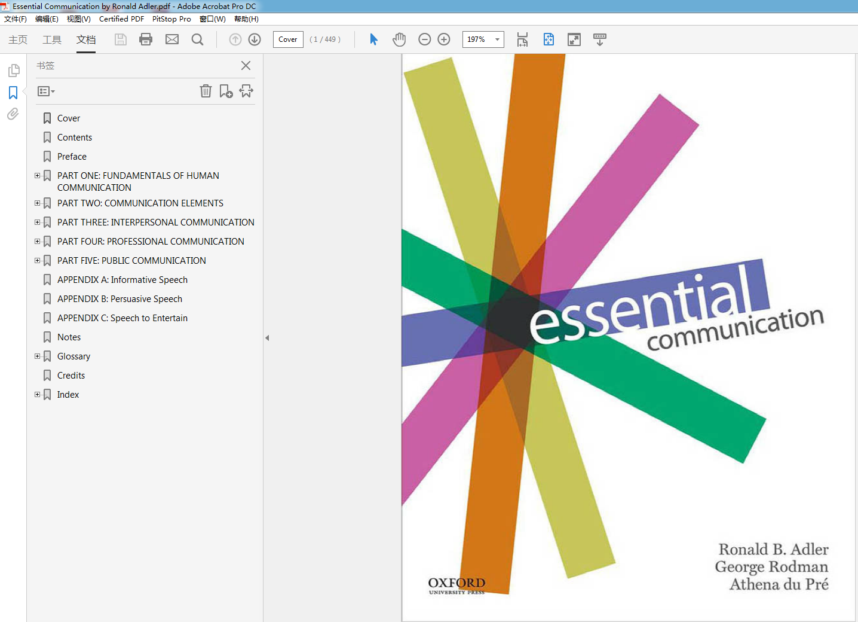
Task: Select the Credits bookmark
Action: pos(71,376)
